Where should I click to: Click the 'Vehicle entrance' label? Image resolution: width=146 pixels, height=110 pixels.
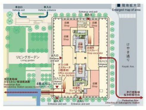tap(47, 10)
